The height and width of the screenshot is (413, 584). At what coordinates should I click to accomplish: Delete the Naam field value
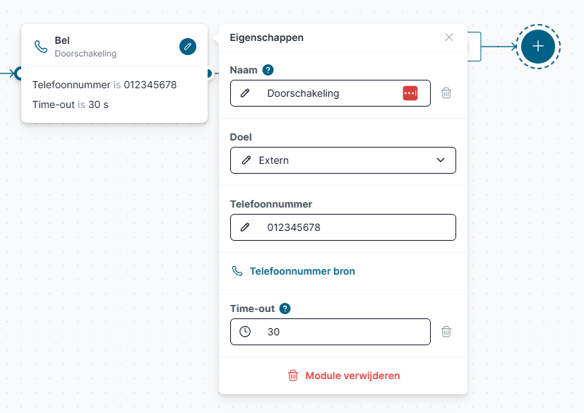[446, 93]
